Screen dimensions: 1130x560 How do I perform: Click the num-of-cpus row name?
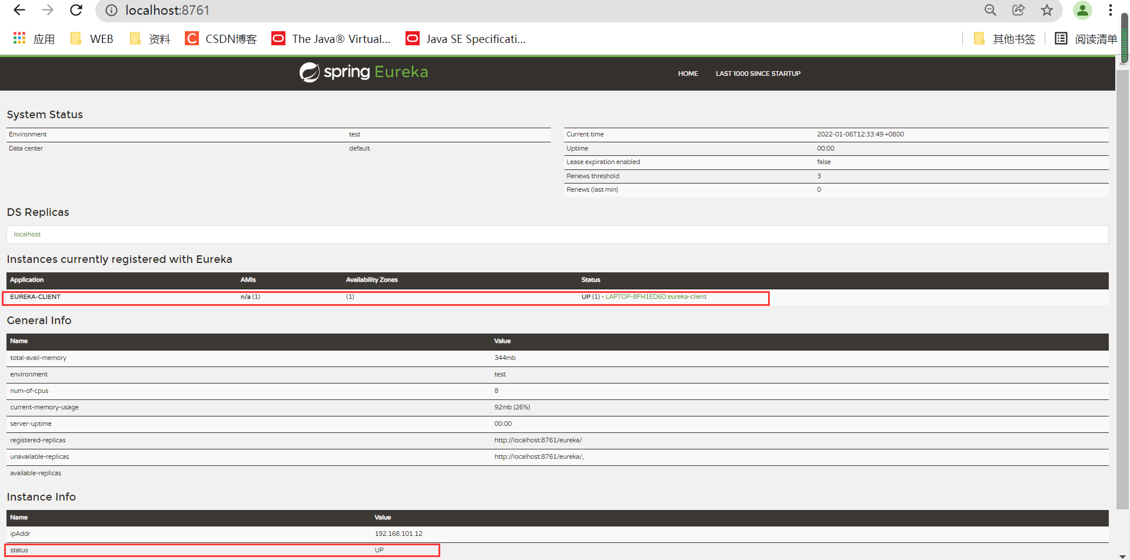[29, 391]
